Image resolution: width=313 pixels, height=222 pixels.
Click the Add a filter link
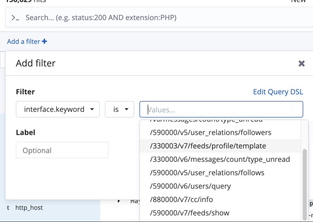click(23, 42)
